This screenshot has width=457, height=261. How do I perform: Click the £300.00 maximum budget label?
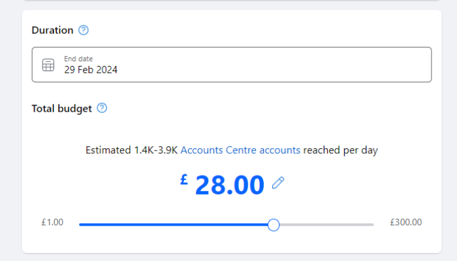tap(406, 222)
